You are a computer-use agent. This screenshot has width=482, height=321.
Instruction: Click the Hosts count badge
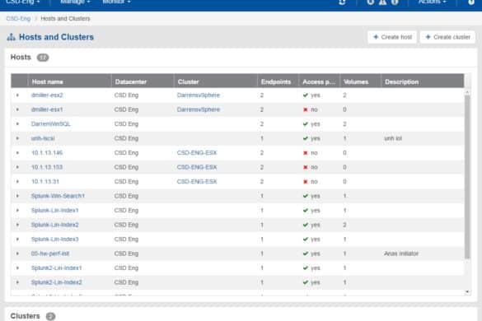coord(43,58)
